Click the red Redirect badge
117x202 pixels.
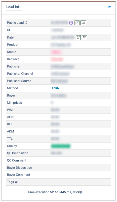click(57, 59)
